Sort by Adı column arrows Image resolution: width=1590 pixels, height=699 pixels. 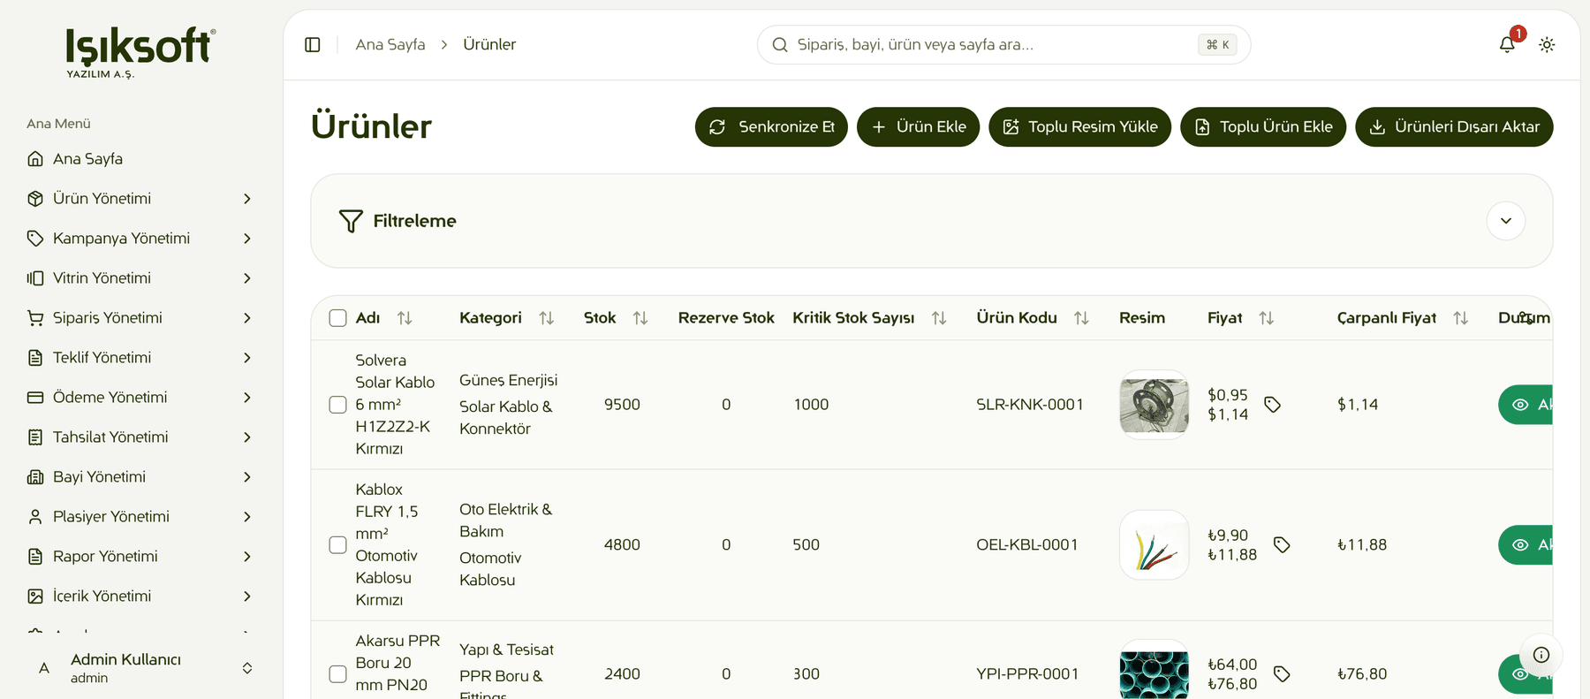click(405, 318)
